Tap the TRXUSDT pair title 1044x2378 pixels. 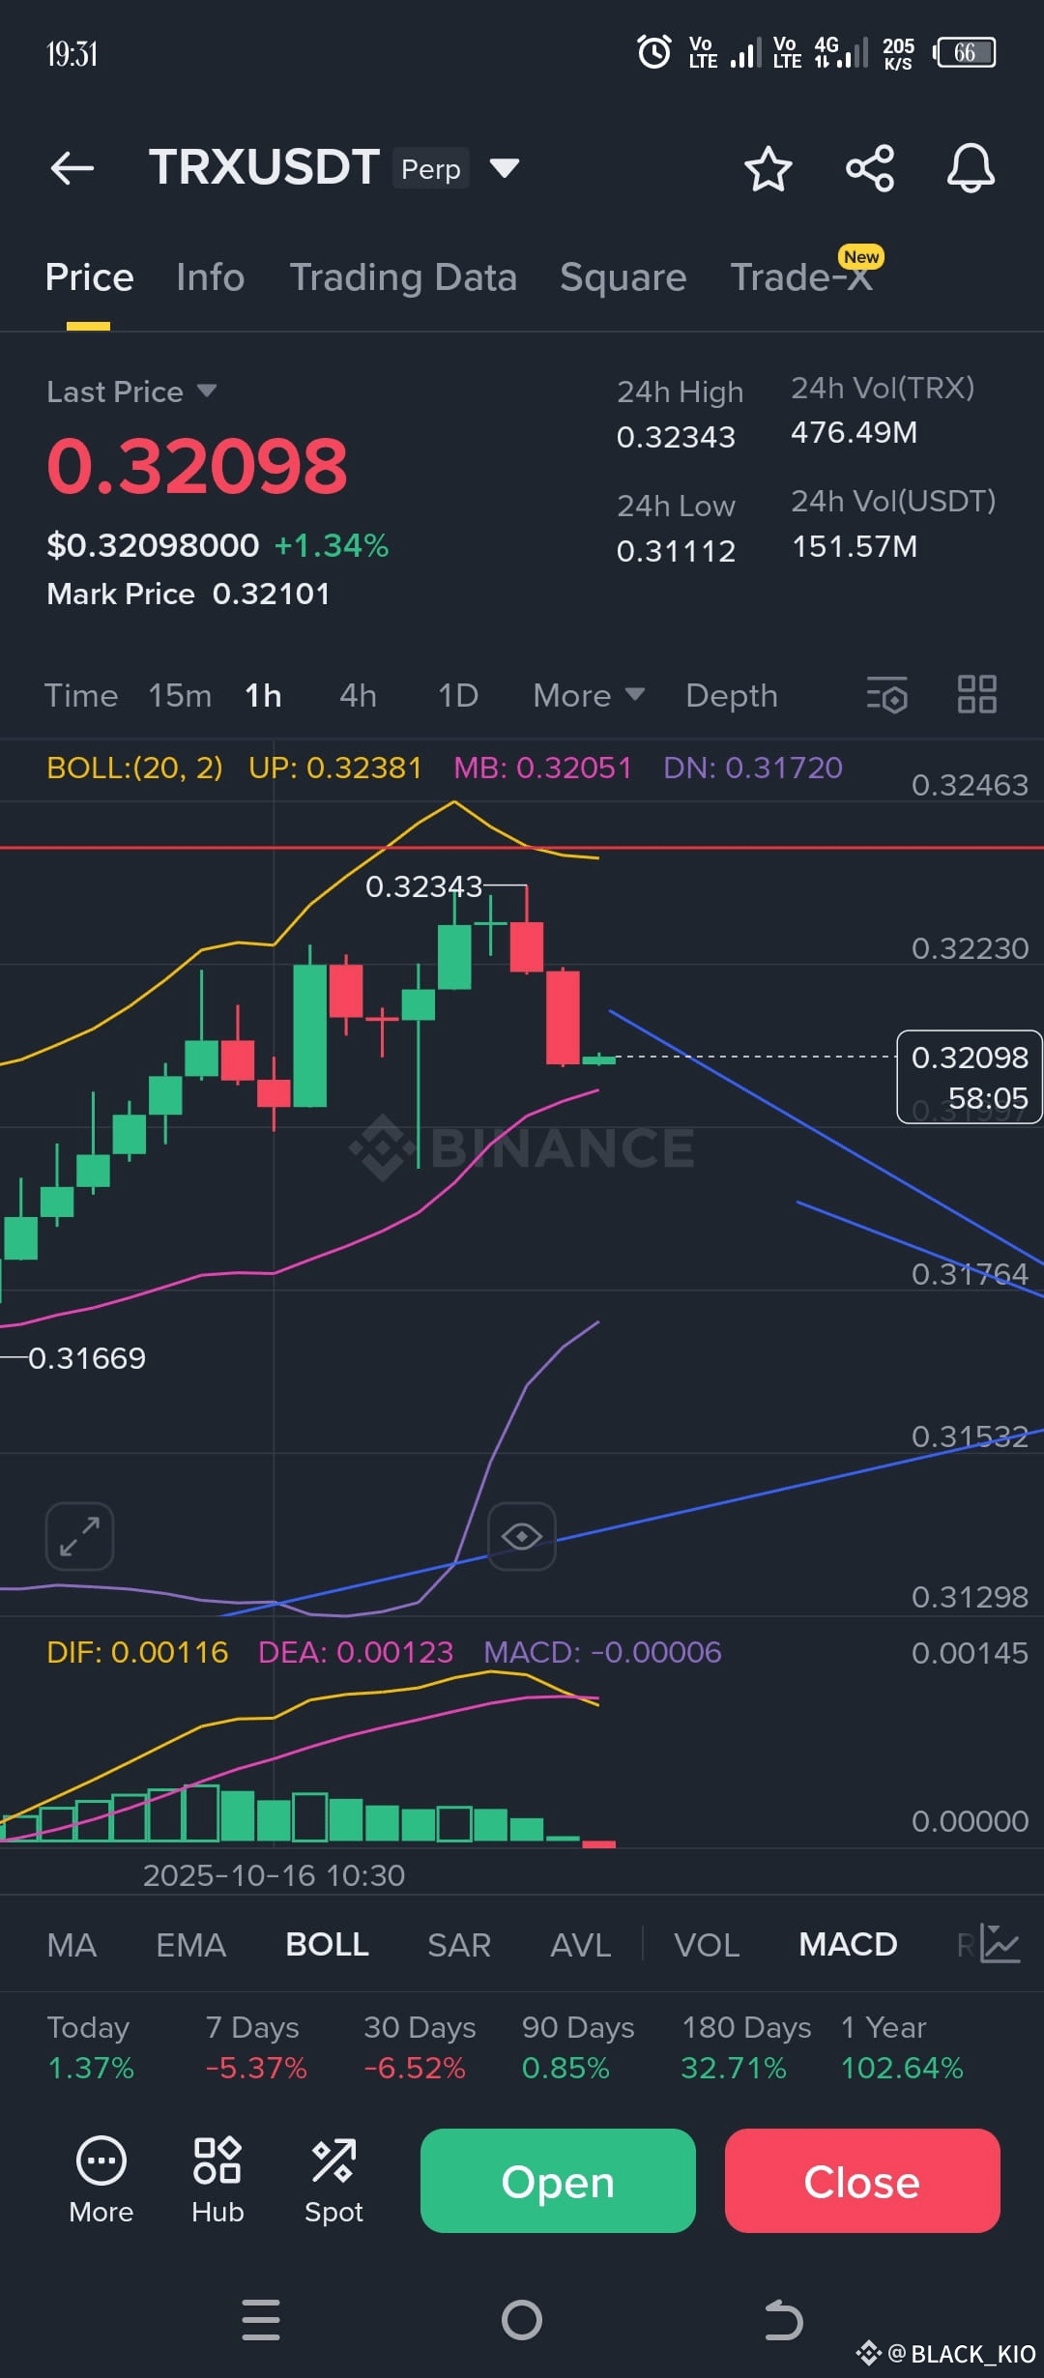264,167
